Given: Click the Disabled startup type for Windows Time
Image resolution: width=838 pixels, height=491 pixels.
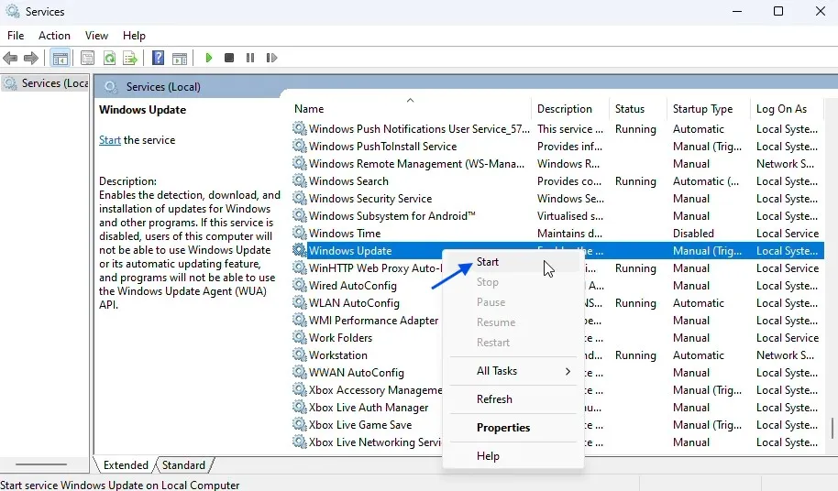Looking at the screenshot, I should click(693, 234).
